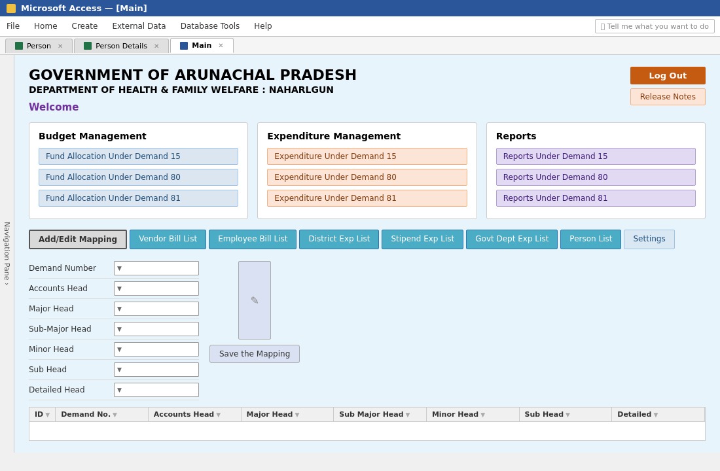
Task: Open Fund Allocation Under Demand 80
Action: point(138,177)
